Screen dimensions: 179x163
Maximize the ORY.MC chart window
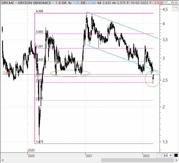click(x=173, y=3)
